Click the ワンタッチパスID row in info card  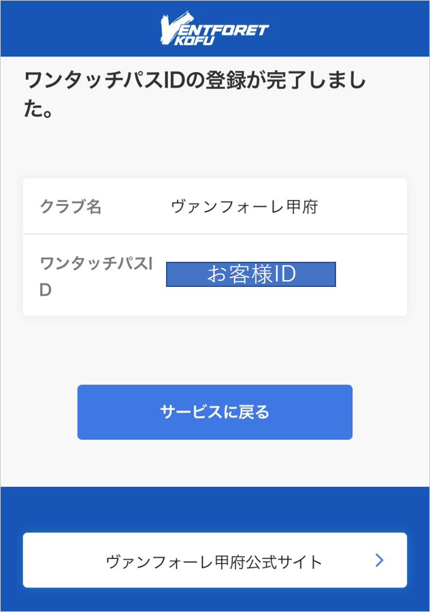tap(215, 275)
